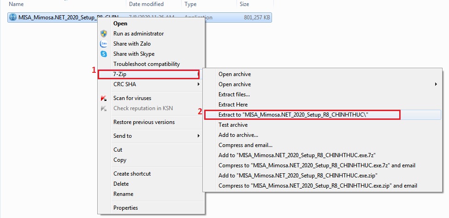Select Add to CHINHTHUC.exe.7z
Image resolution: width=449 pixels, height=218 pixels.
tap(297, 155)
